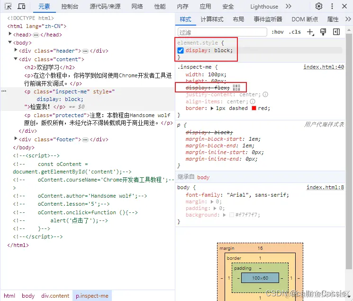Toggle computed styles sidebar icon
The image size is (353, 301).
point(336,32)
